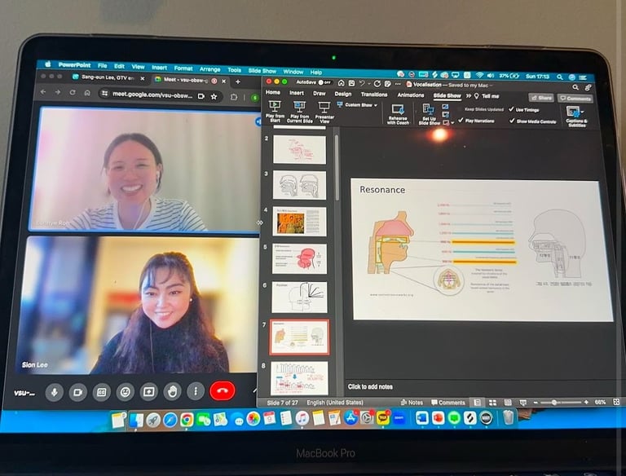
Task: Reload the Chrome page
Action: 73,93
